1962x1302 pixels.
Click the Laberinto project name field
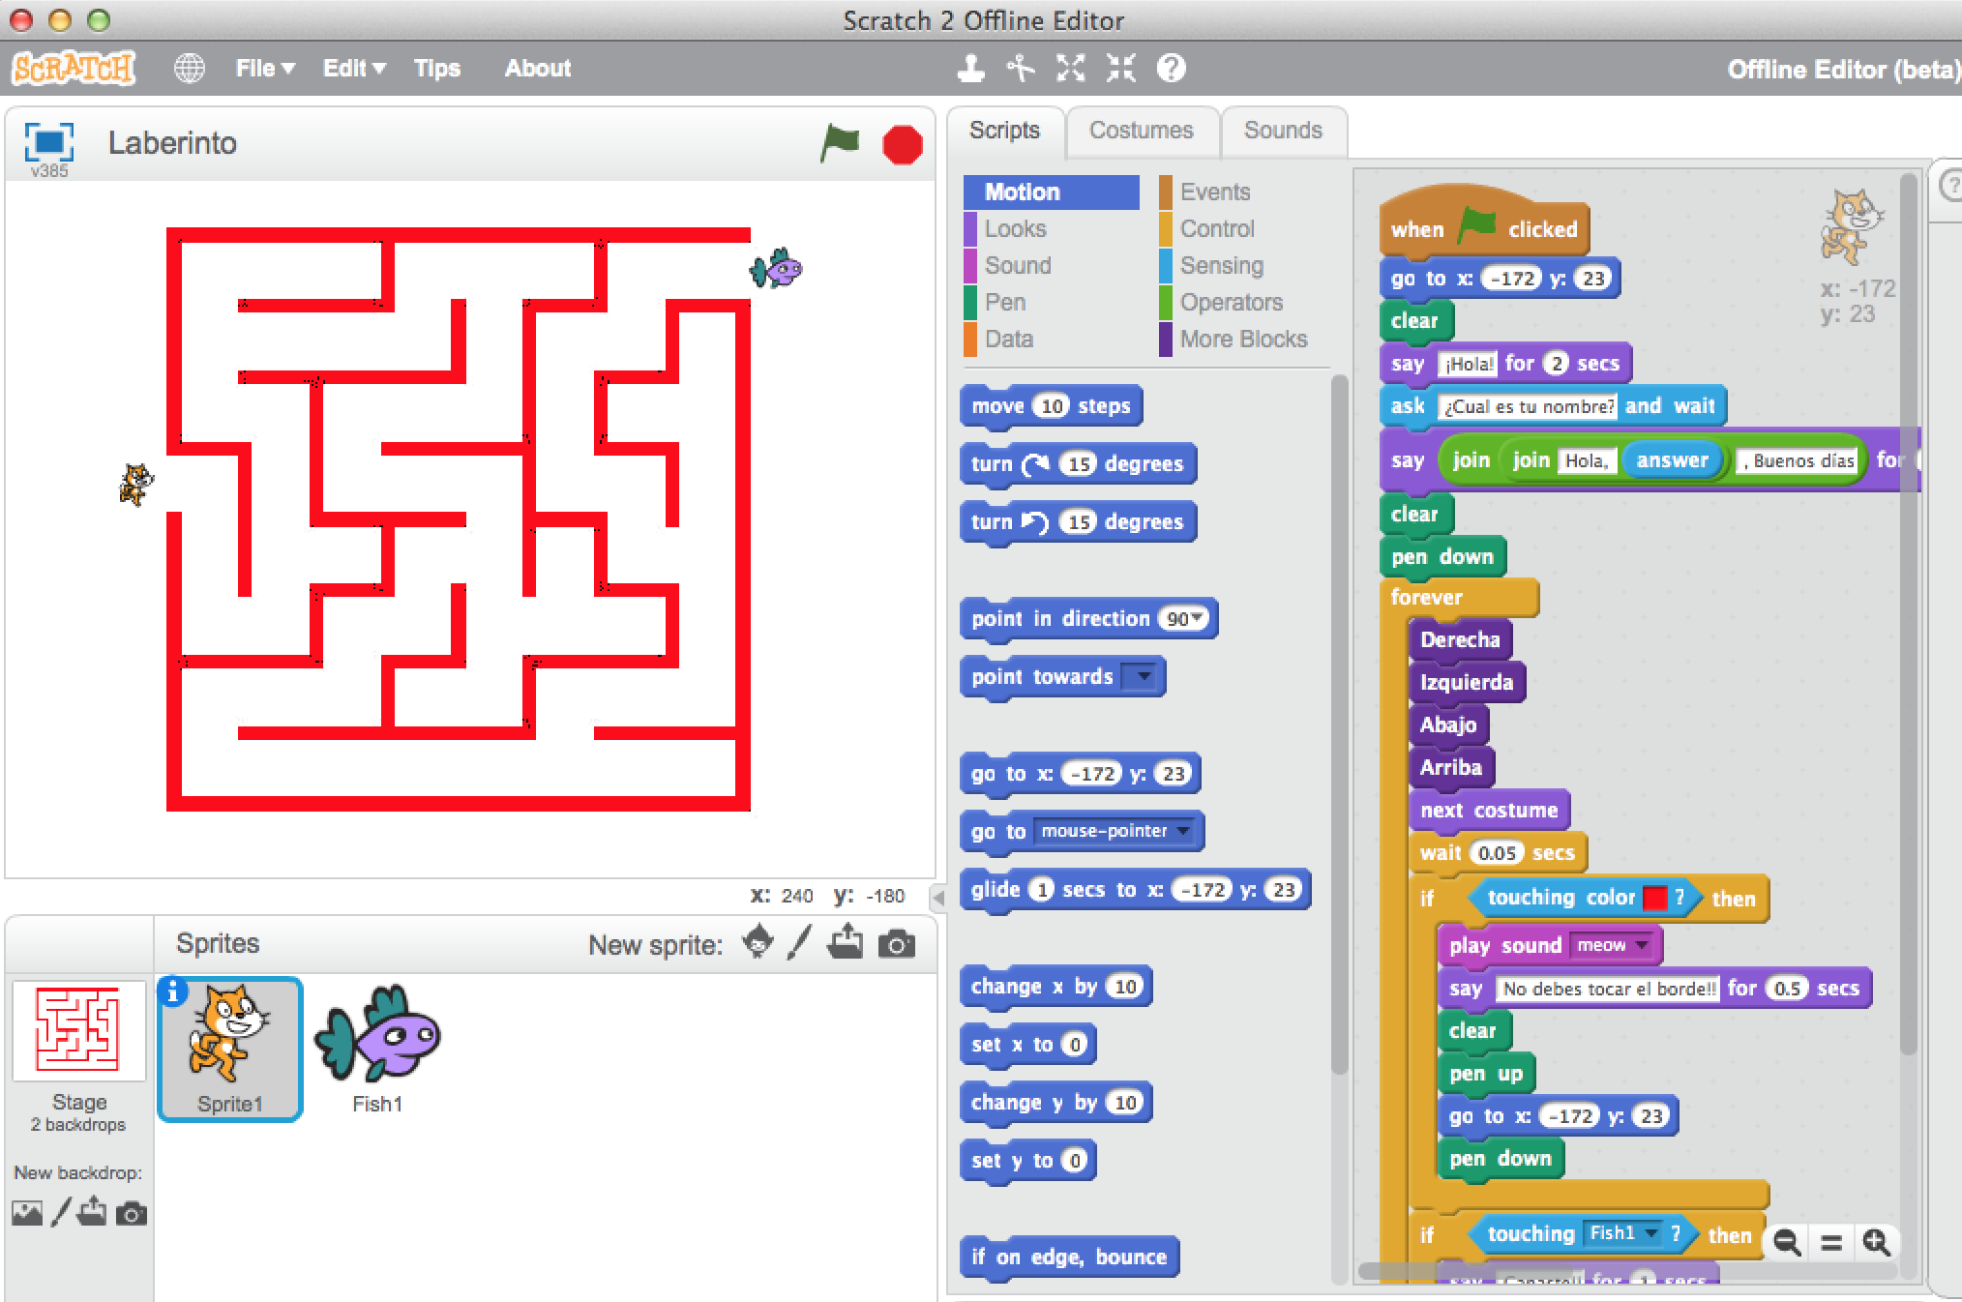172,143
